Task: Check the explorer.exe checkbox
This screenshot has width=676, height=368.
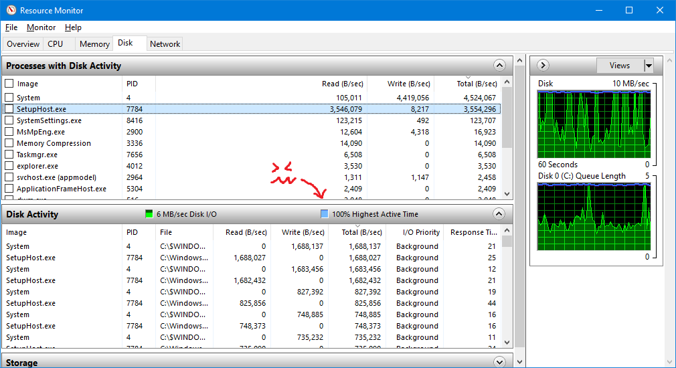Action: 9,165
